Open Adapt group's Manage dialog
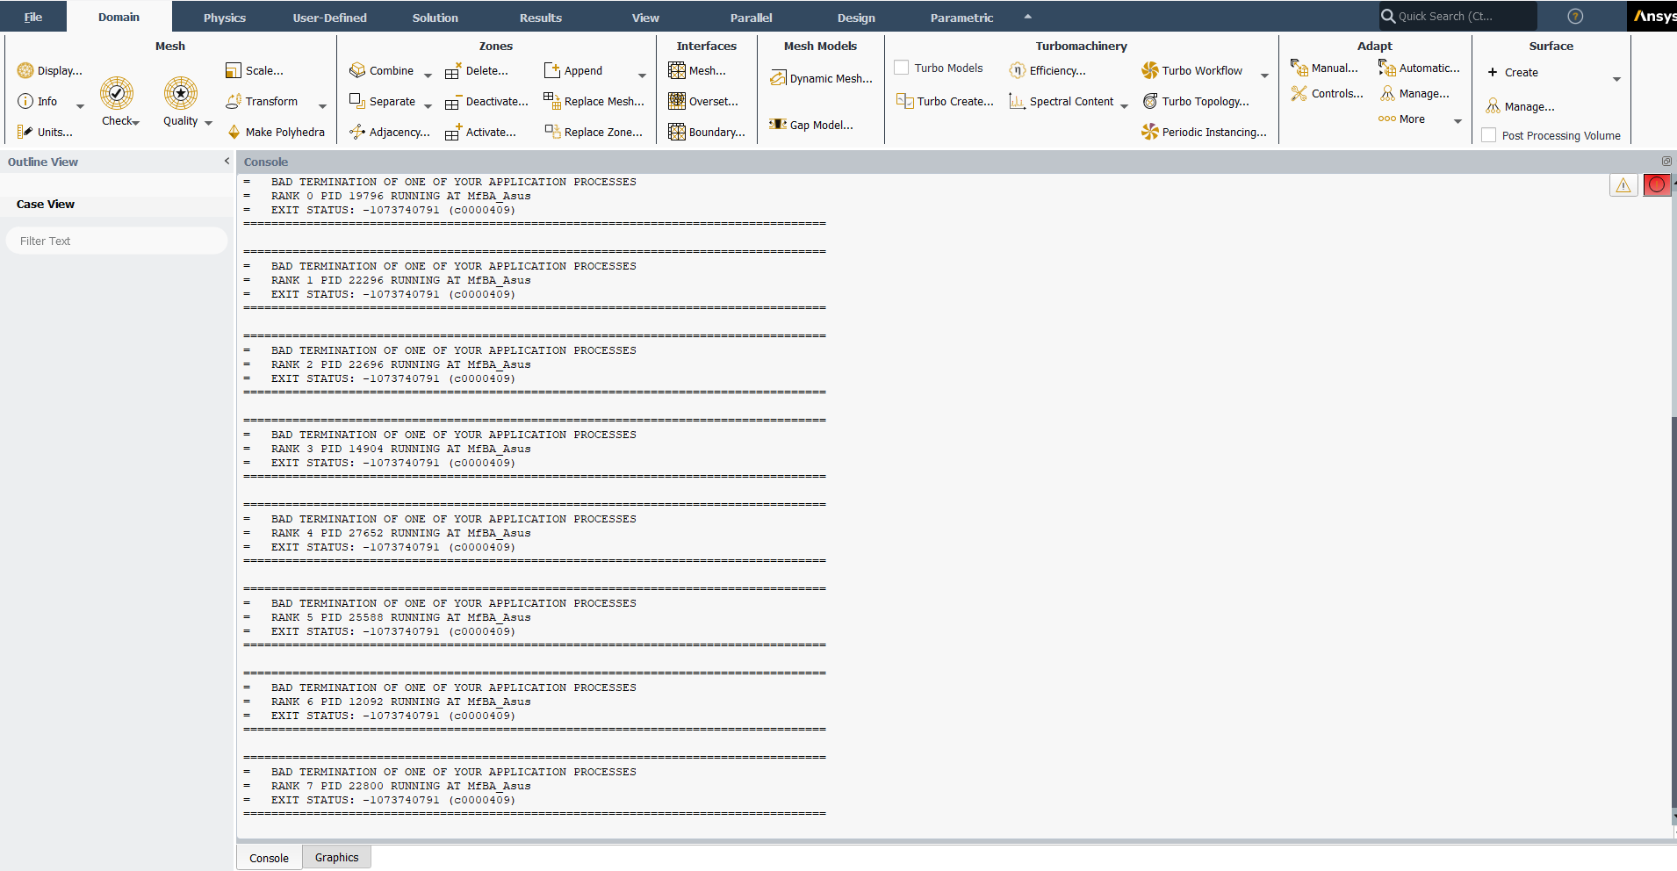 [1414, 93]
